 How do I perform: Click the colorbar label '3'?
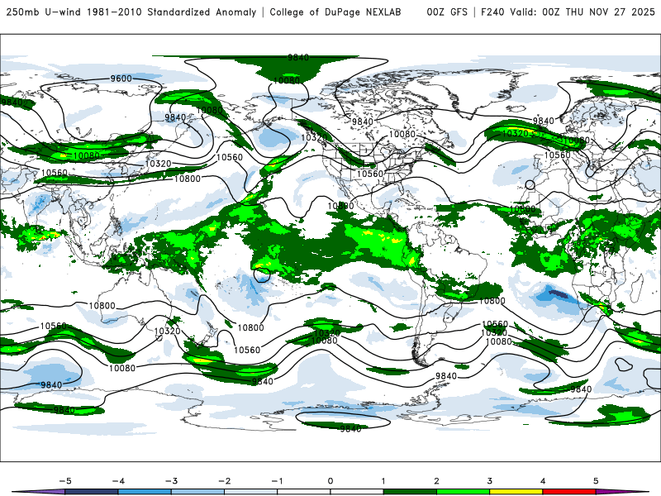pyautogui.click(x=489, y=481)
